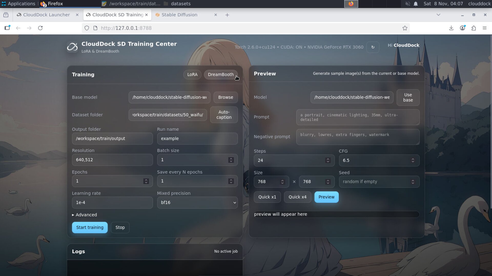Open the system notification bell
This screenshot has width=492, height=276.
[416, 4]
